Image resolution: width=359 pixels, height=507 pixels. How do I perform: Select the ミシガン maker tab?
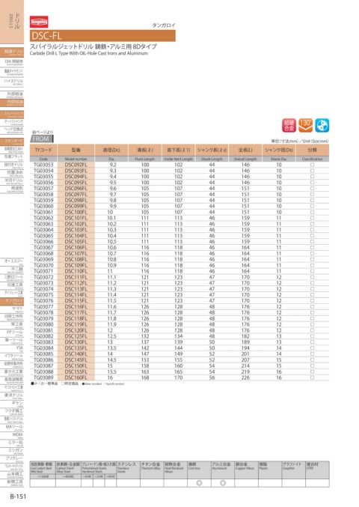[x=12, y=451]
